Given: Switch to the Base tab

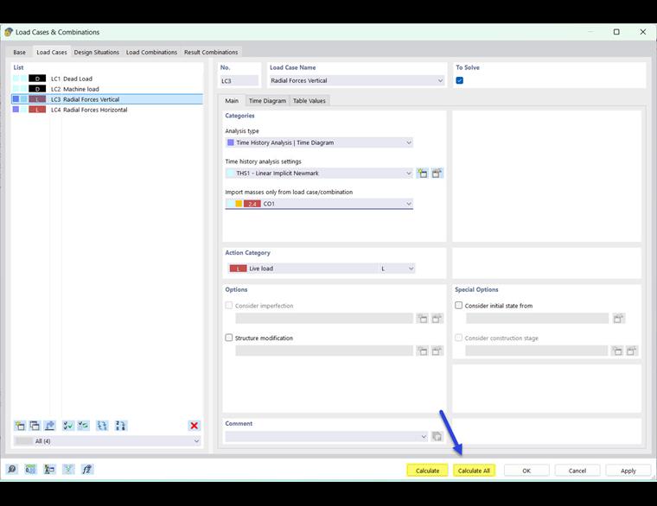Looking at the screenshot, I should (19, 53).
